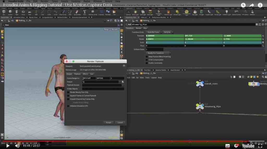The image size is (267, 149).
Task: Enter YouTube fullscreen mode
Action: click(x=260, y=146)
